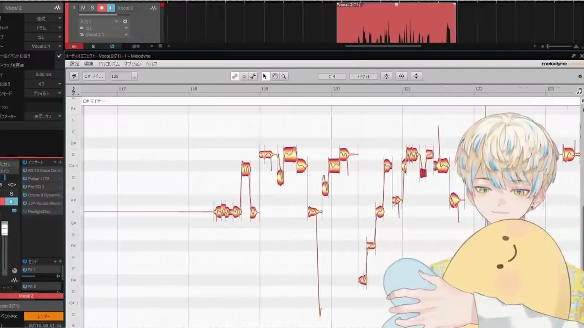Click the red circle tool icon in Melodyne
The height and width of the screenshot is (328, 584).
(x=244, y=77)
